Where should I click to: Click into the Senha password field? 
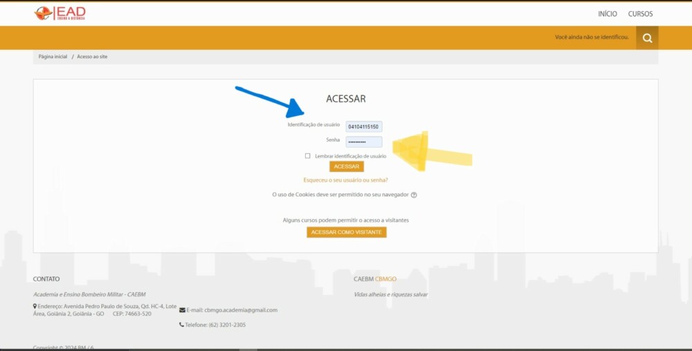pyautogui.click(x=363, y=142)
